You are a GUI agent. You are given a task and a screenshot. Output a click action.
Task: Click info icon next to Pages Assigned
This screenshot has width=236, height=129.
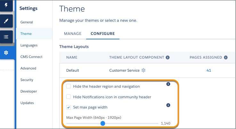226,58
